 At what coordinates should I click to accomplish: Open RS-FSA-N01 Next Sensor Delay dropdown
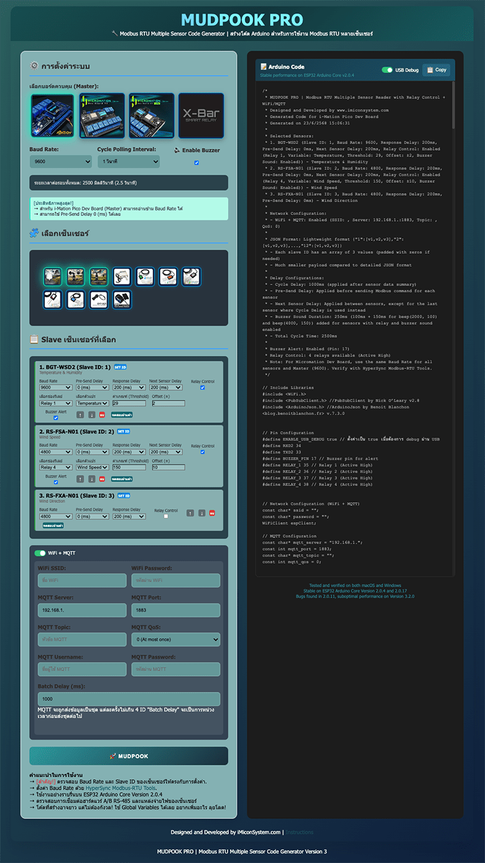pyautogui.click(x=165, y=452)
